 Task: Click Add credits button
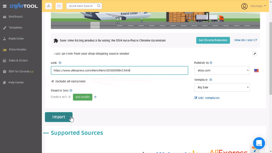click(x=82, y=97)
